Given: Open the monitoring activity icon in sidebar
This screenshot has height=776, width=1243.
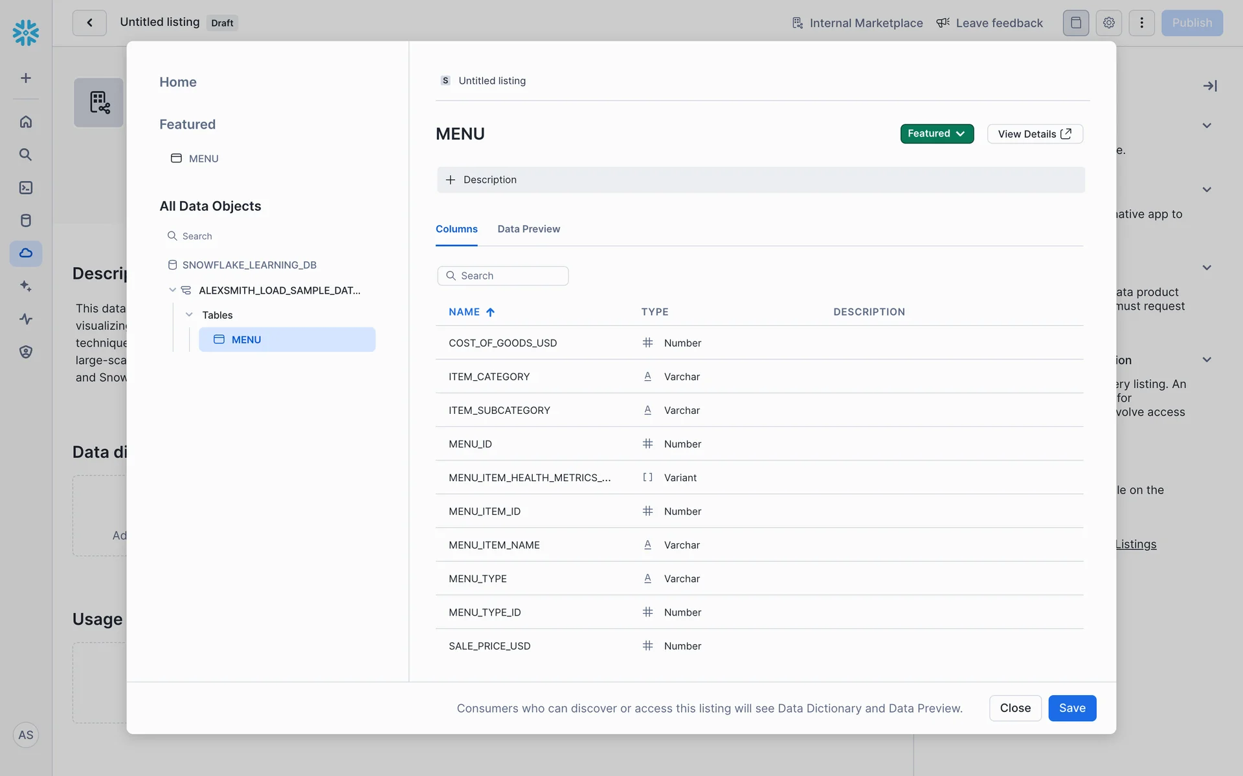Looking at the screenshot, I should coord(26,319).
